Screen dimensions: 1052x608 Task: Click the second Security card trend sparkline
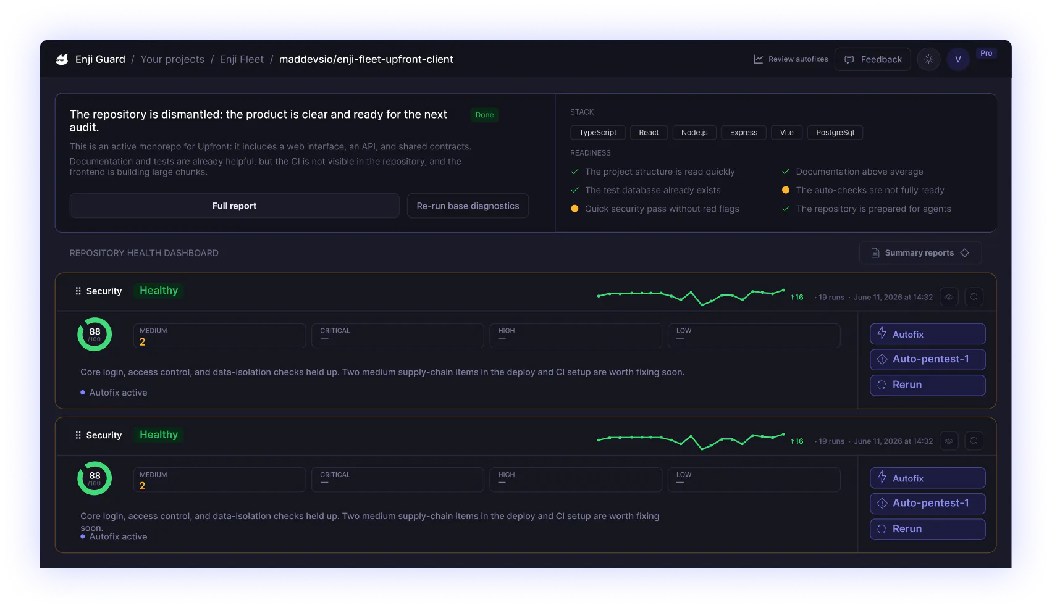coord(691,441)
